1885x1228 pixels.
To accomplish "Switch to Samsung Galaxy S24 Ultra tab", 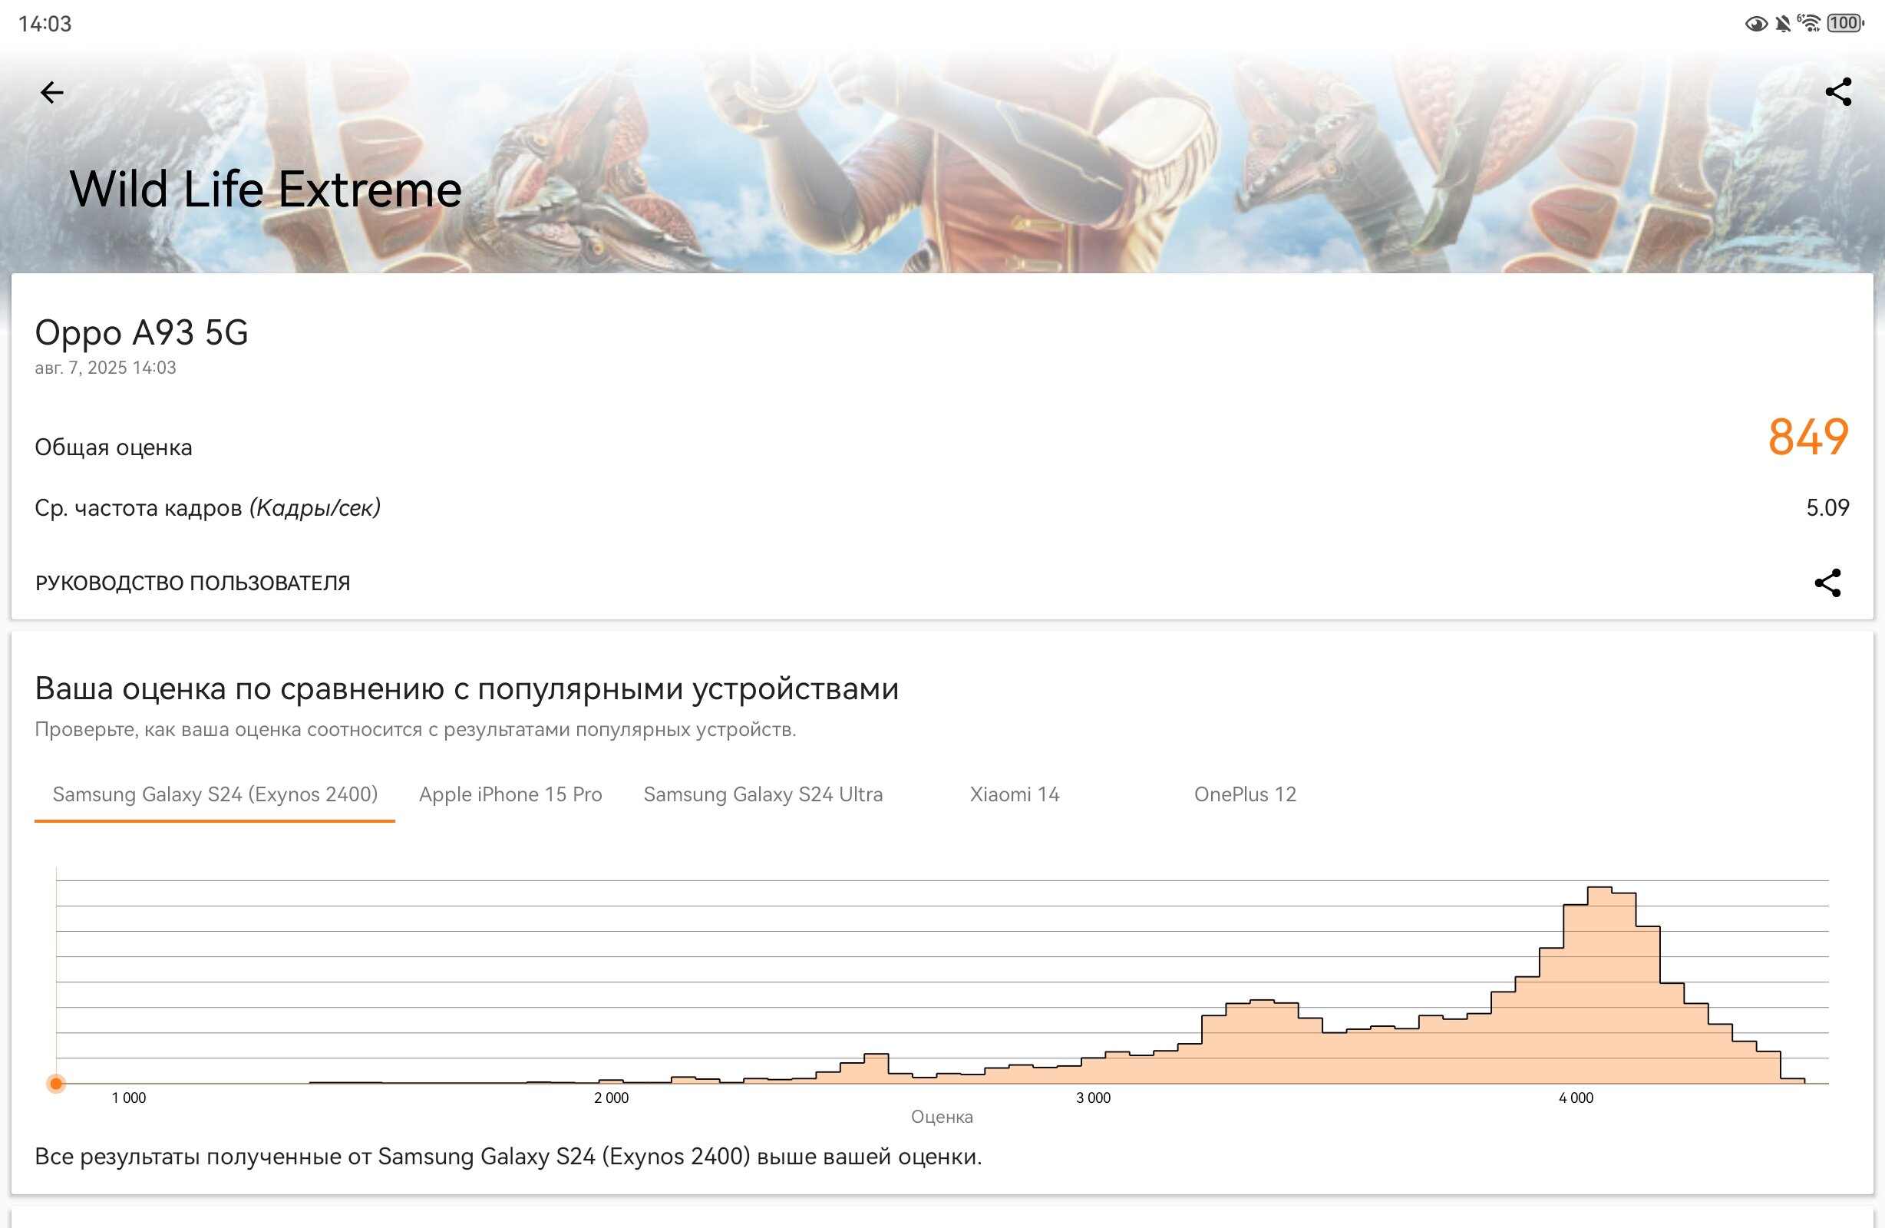I will [x=763, y=795].
